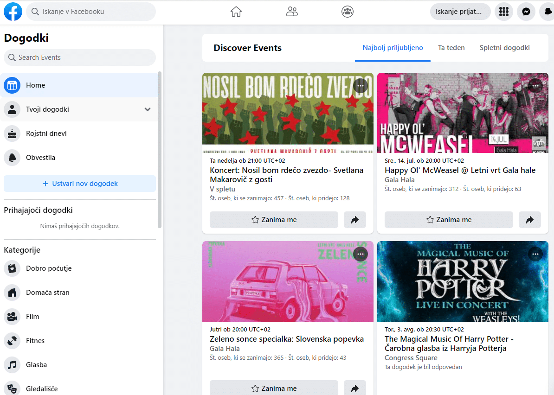
Task: Open Koncert: Nosil bom rdečo zvezdo event title
Action: point(287,175)
